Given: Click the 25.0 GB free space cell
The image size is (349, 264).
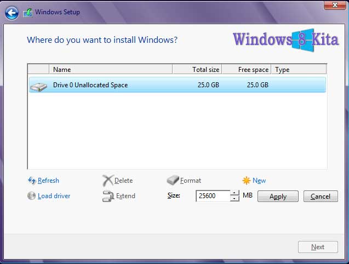Looking at the screenshot, I should [258, 85].
